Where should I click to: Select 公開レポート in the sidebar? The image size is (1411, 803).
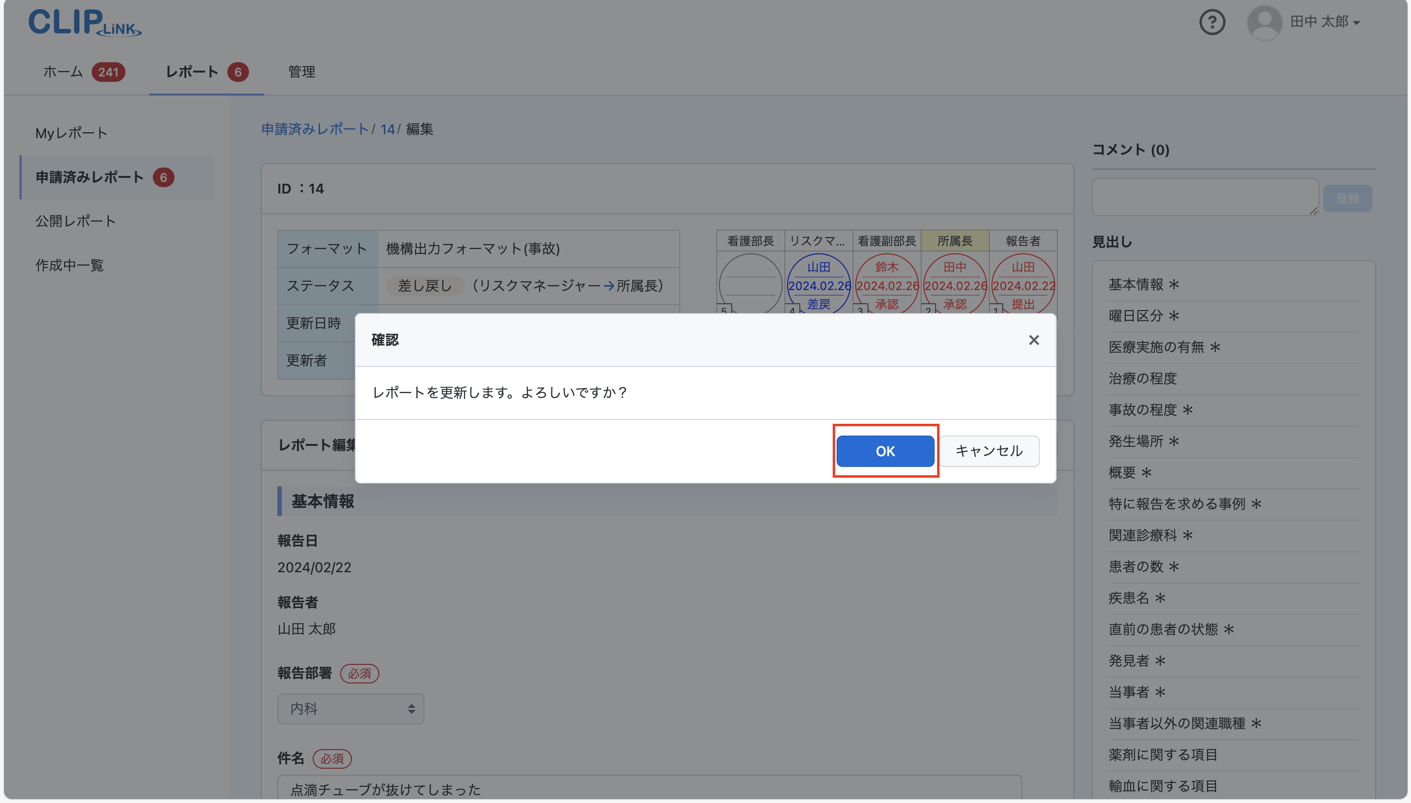point(75,220)
